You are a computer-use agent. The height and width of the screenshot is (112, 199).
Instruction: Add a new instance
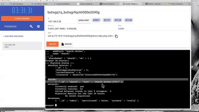tap(13, 36)
